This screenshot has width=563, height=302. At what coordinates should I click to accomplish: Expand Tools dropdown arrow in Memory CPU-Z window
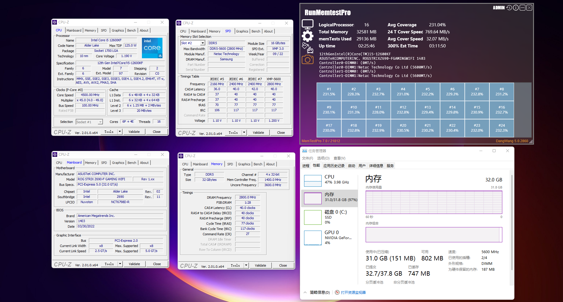click(246, 265)
